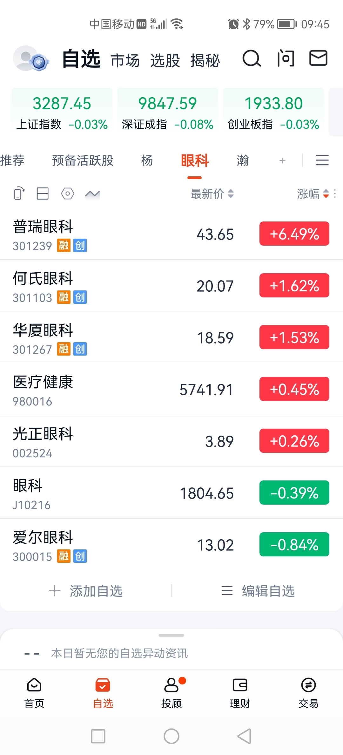The width and height of the screenshot is (343, 755).
Task: Open 爱尔眼科 300015 stock row
Action: tap(171, 545)
